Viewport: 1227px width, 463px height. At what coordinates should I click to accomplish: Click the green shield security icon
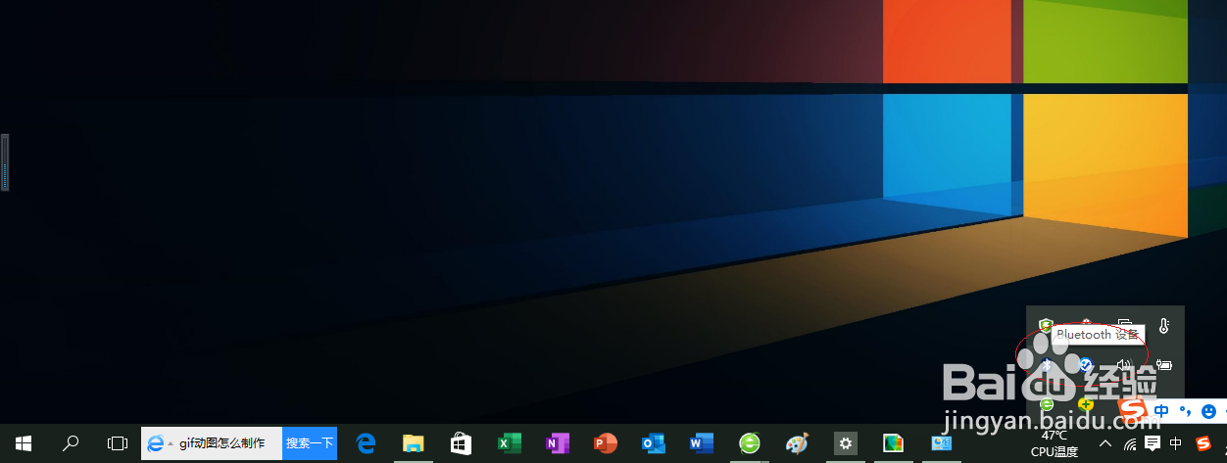(x=1047, y=325)
